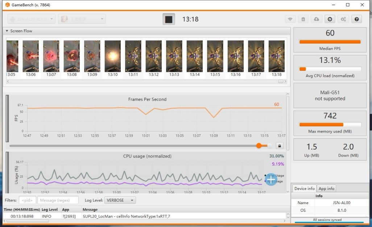This screenshot has width=372, height=227.
Task: Open settings with the gears icon
Action: point(343,19)
